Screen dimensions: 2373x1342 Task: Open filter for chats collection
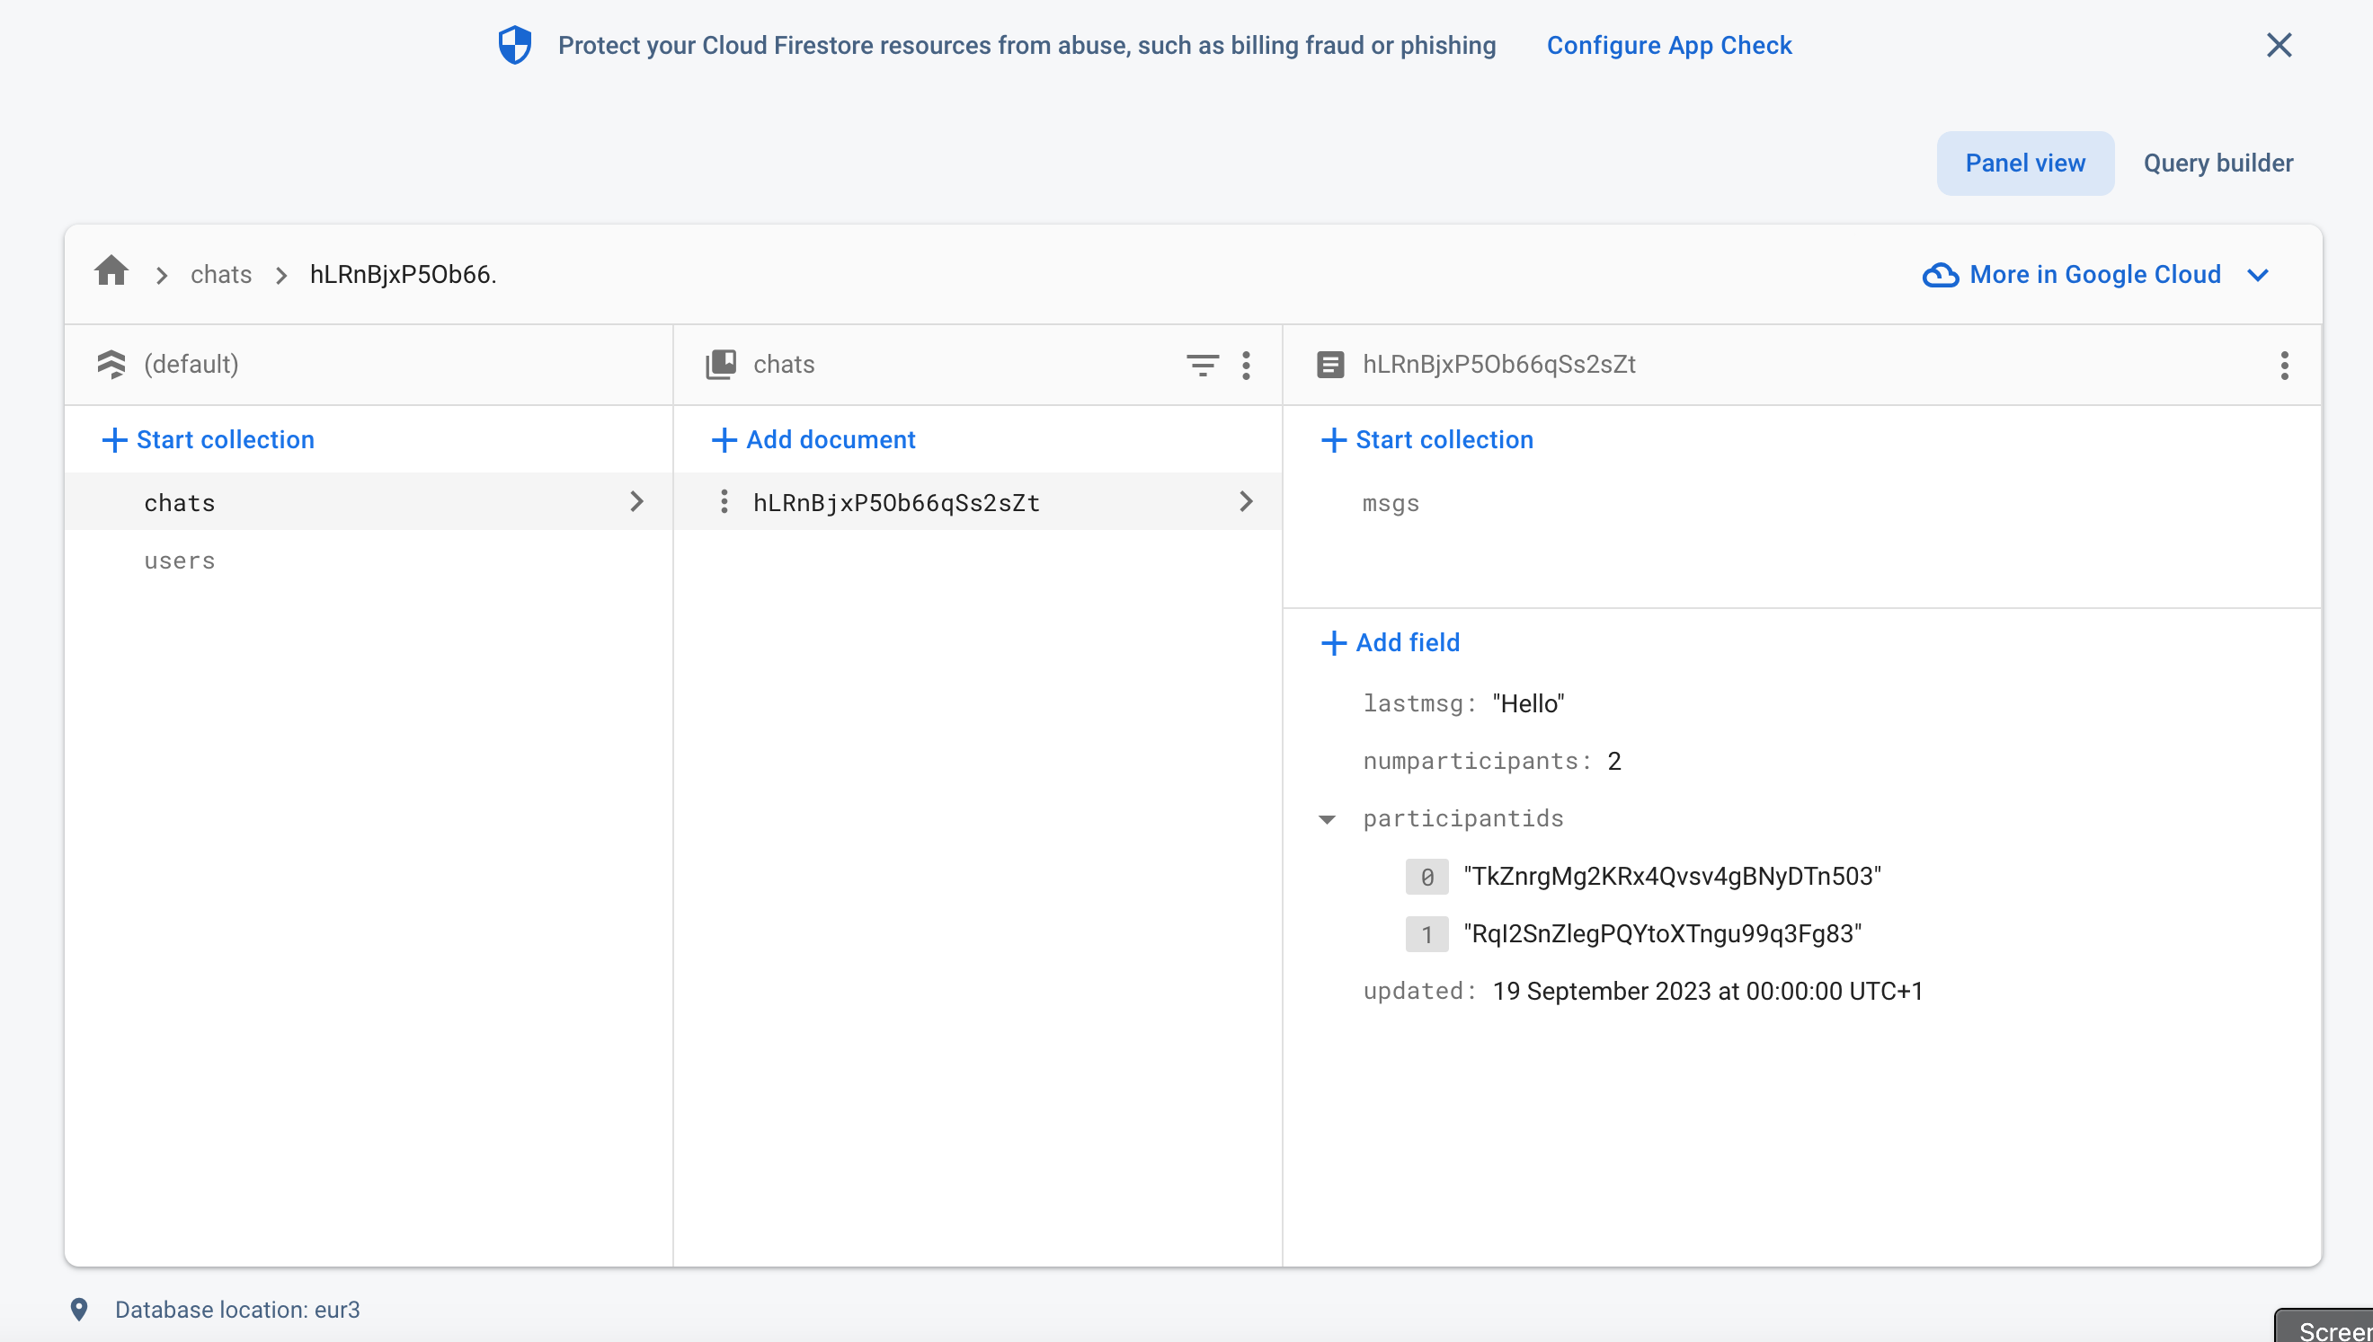pyautogui.click(x=1202, y=365)
